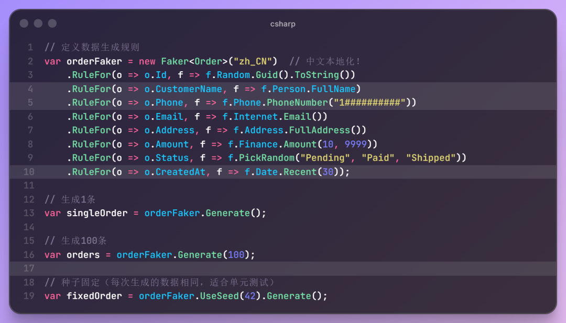566x323 pixels.
Task: Click the seed value 42
Action: point(250,296)
